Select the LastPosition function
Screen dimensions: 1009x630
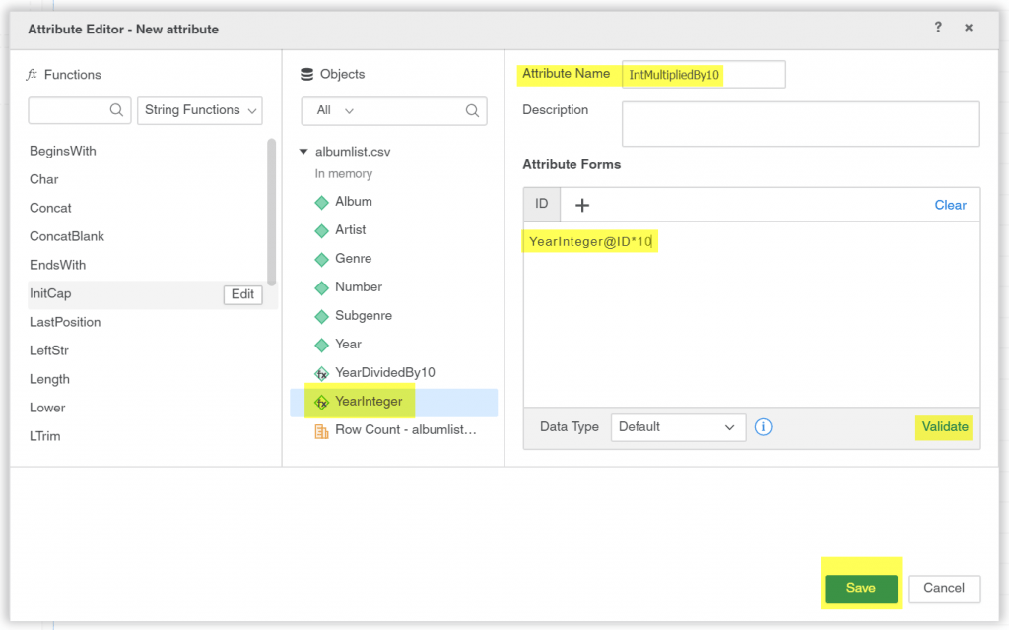[65, 322]
